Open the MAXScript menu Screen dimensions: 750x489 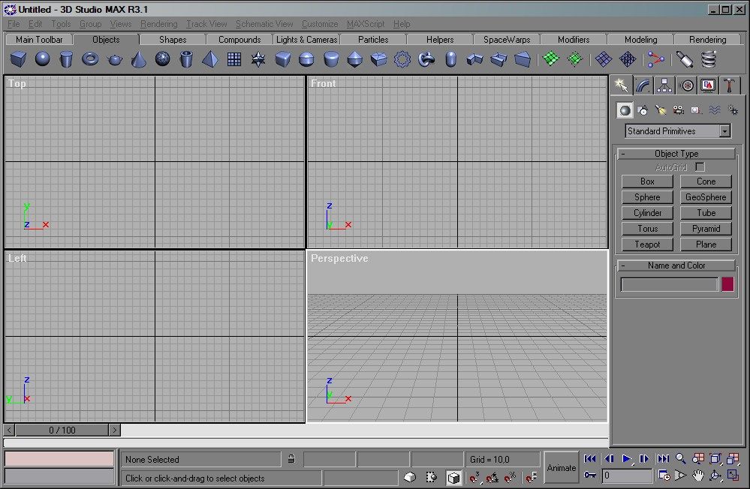tap(366, 24)
